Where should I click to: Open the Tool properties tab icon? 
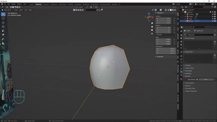click(181, 31)
